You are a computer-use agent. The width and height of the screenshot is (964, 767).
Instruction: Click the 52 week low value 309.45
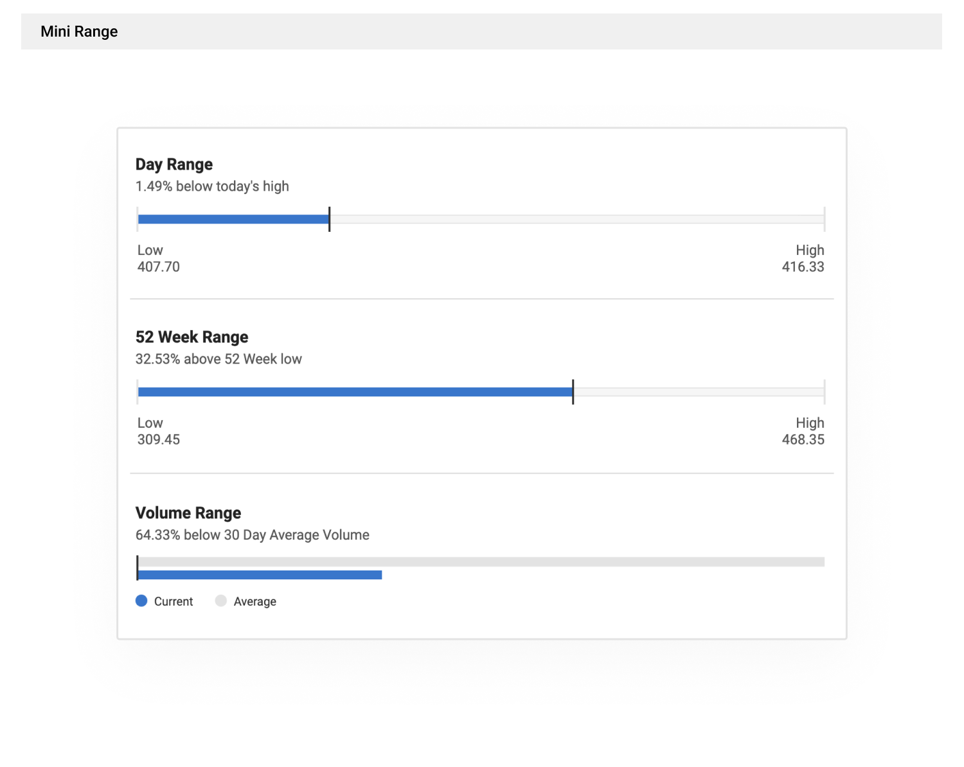[x=159, y=439]
